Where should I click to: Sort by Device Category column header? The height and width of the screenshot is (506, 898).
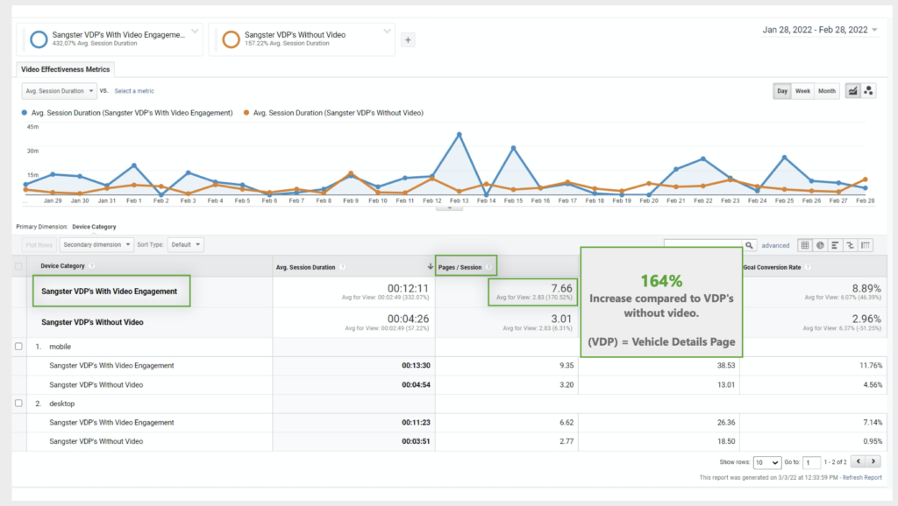62,266
